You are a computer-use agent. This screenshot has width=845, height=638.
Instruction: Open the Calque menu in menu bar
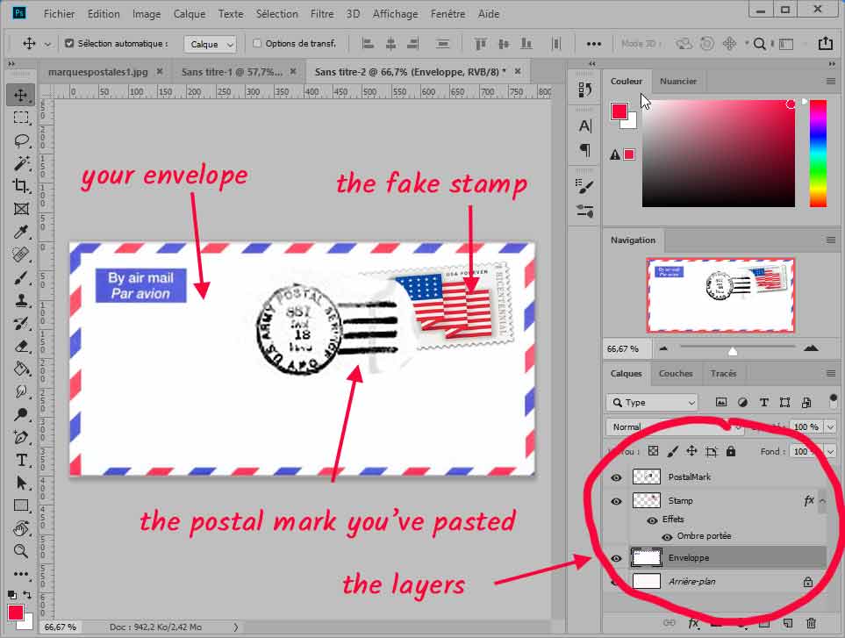click(x=190, y=14)
